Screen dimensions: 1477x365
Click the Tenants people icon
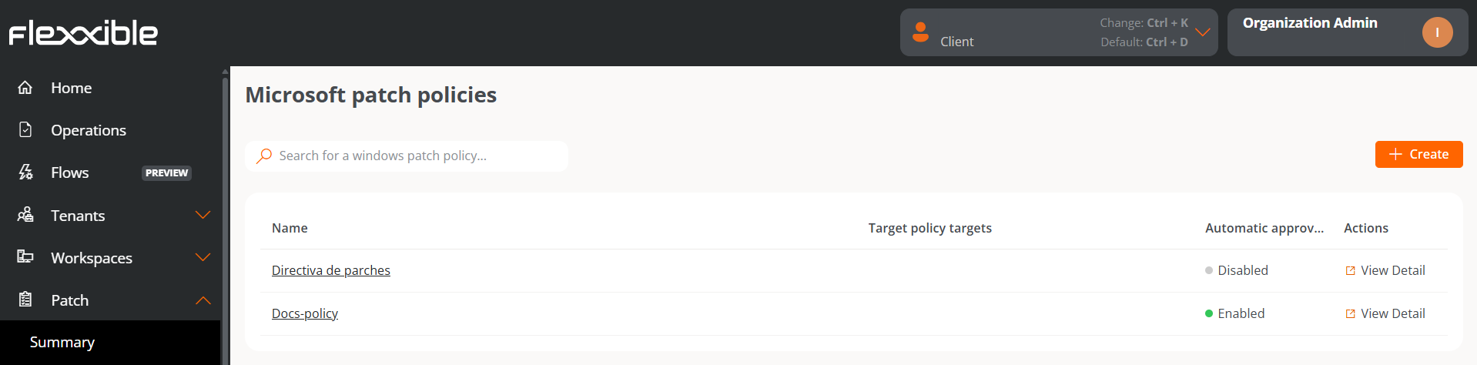point(25,215)
